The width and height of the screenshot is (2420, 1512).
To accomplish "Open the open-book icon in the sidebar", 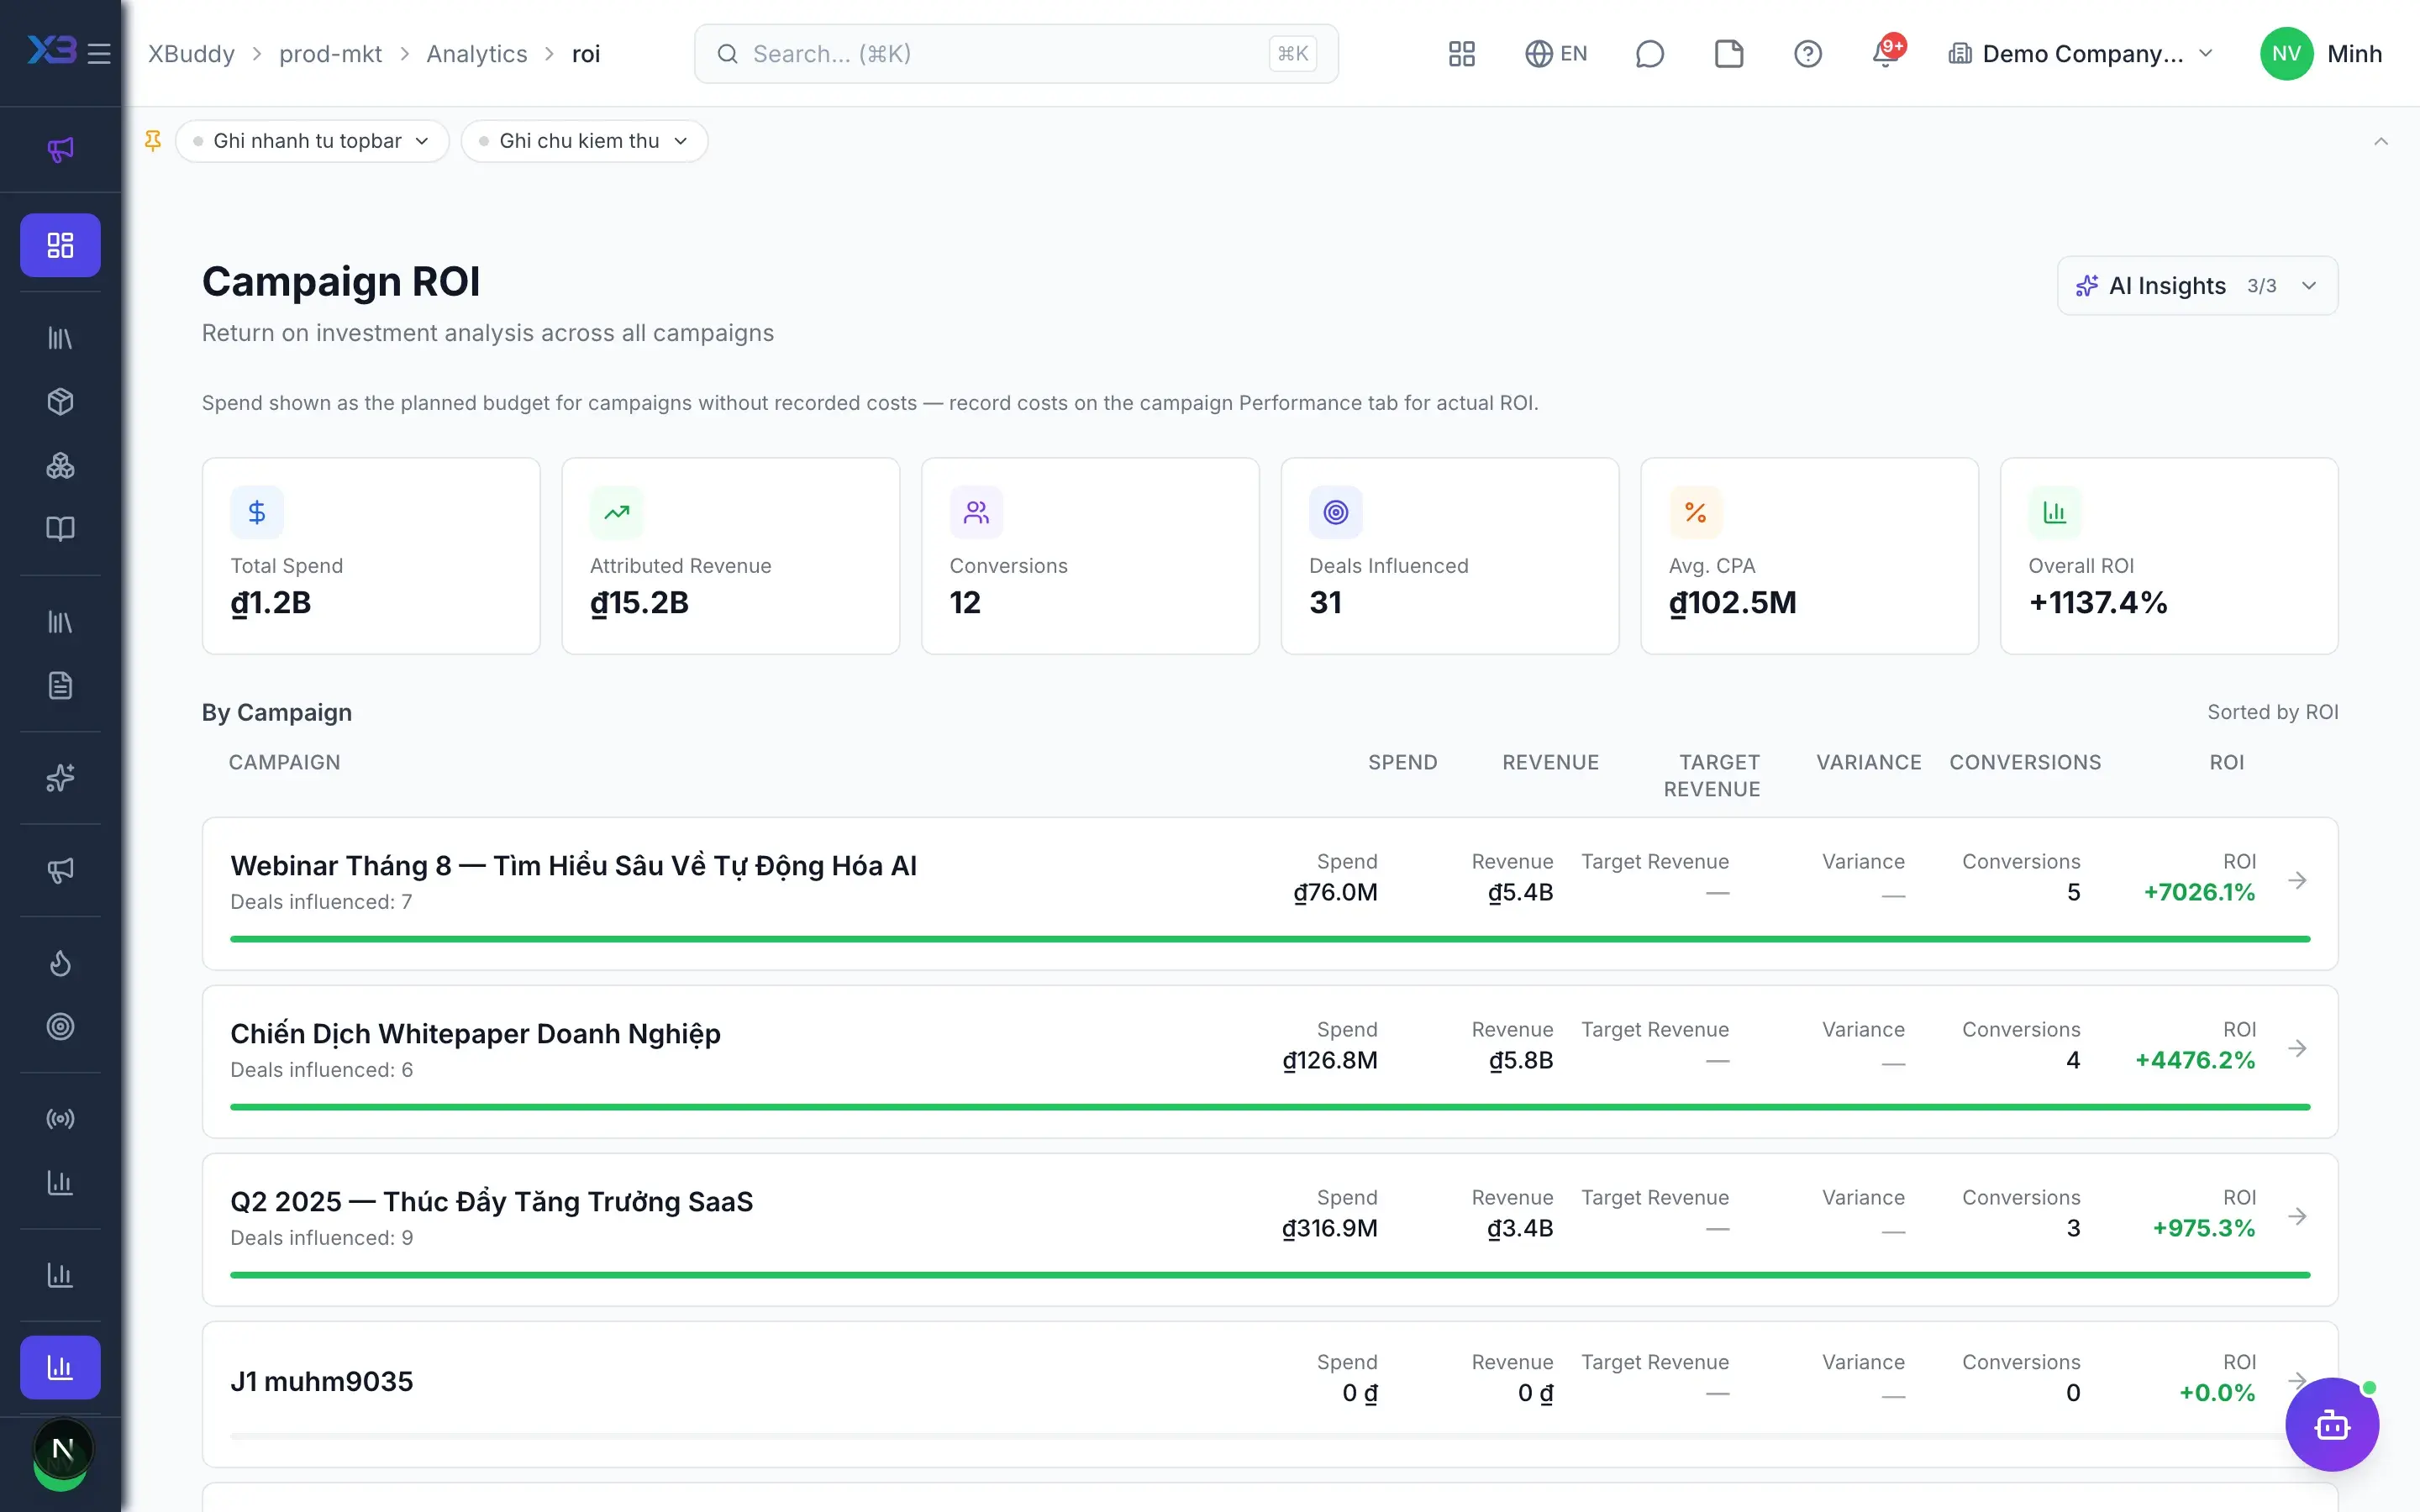I will pos(60,528).
